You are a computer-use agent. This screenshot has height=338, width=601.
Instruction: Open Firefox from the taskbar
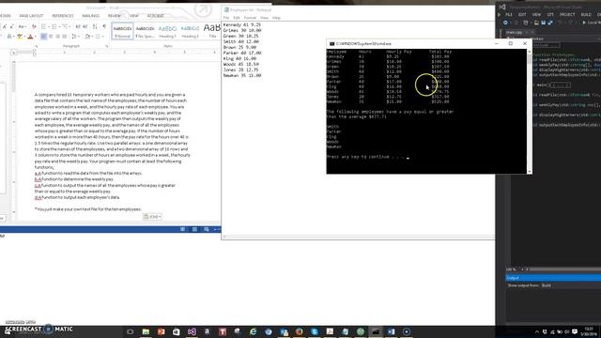coord(299,331)
